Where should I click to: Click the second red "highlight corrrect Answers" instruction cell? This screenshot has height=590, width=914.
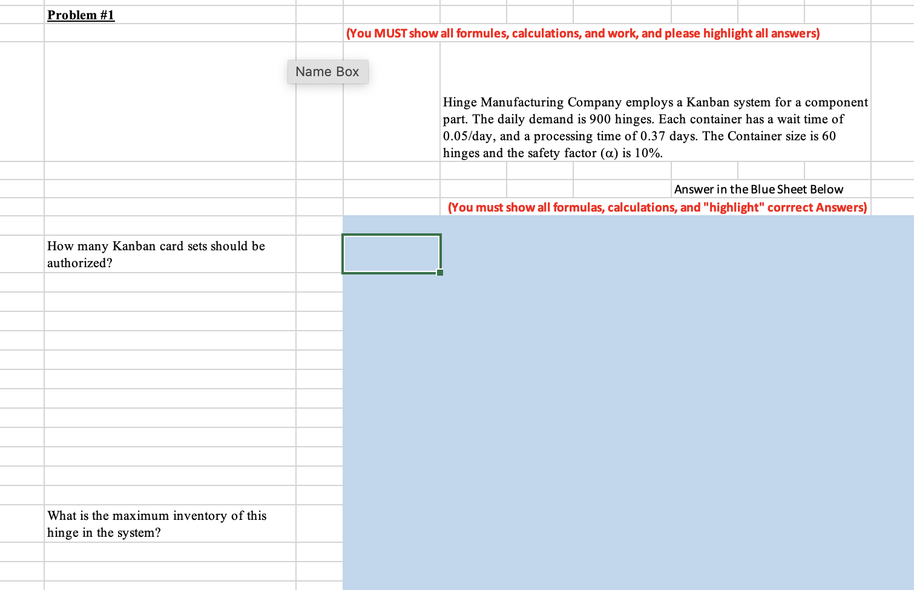(657, 207)
